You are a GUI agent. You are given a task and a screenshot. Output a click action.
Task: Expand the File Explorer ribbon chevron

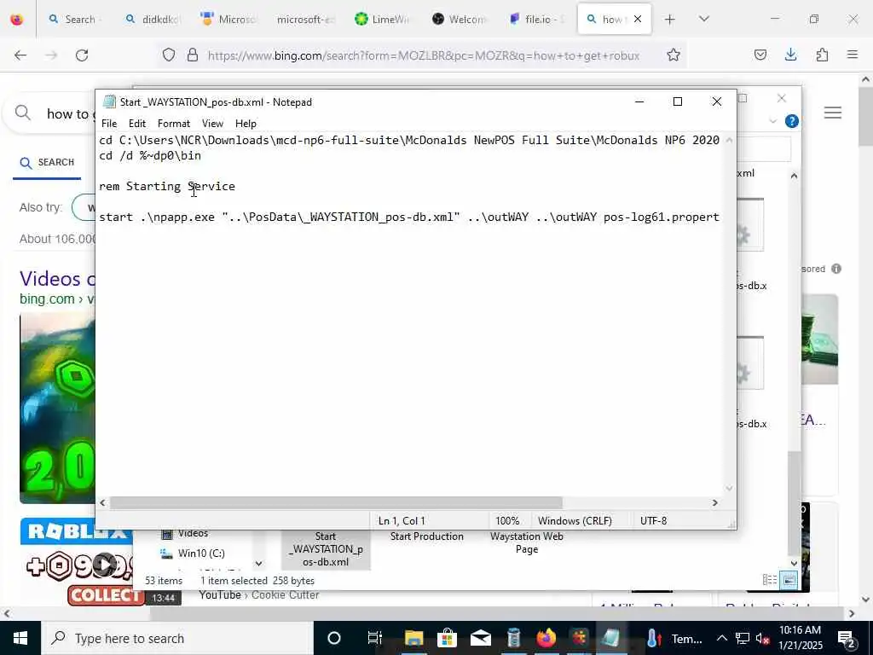click(x=772, y=121)
